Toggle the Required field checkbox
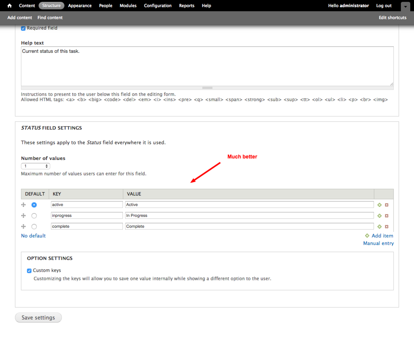This screenshot has width=414, height=342. pyautogui.click(x=23, y=28)
